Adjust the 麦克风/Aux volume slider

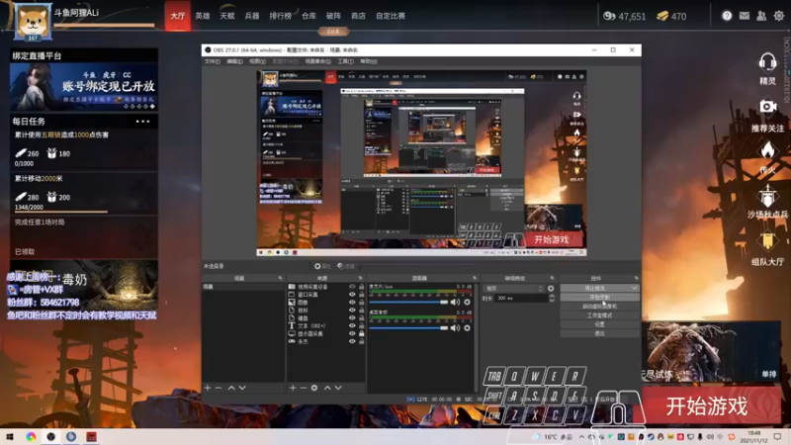coord(408,302)
